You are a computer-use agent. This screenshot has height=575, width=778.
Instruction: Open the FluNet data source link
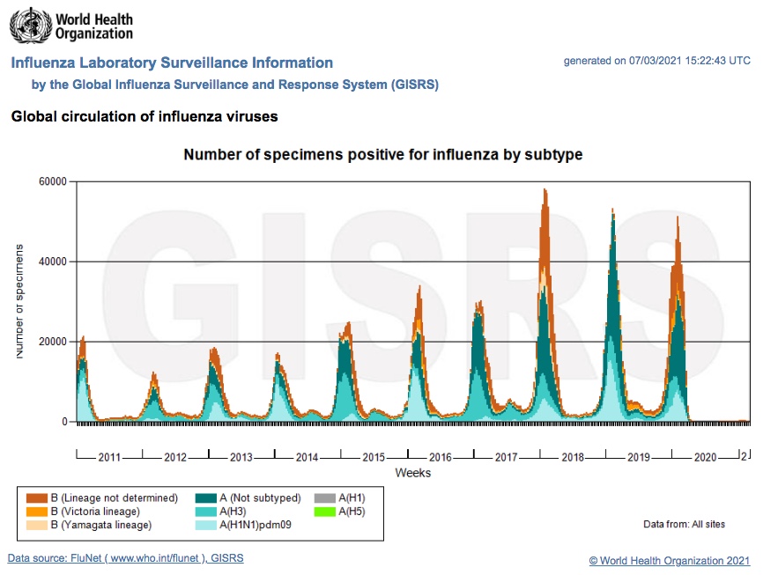(125, 558)
